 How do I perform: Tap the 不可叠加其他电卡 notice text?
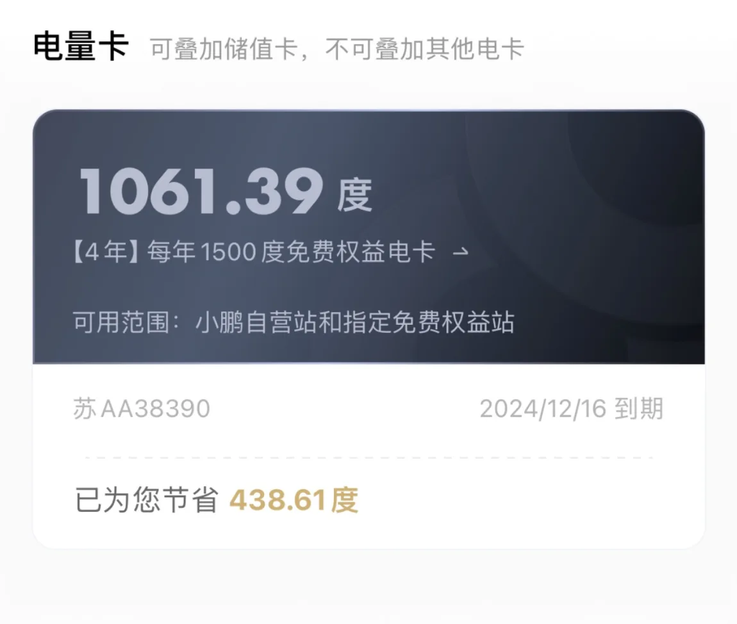(x=425, y=49)
